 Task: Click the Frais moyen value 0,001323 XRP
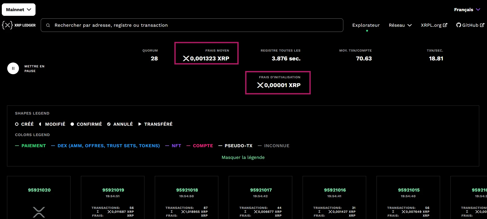(210, 59)
